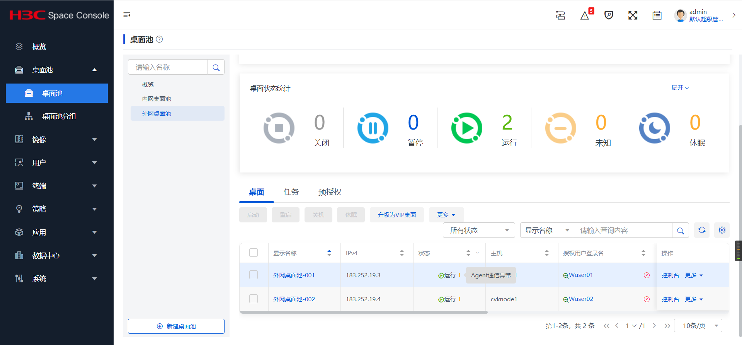Switch to the 任务 tab
This screenshot has height=345, width=742.
coord(291,192)
